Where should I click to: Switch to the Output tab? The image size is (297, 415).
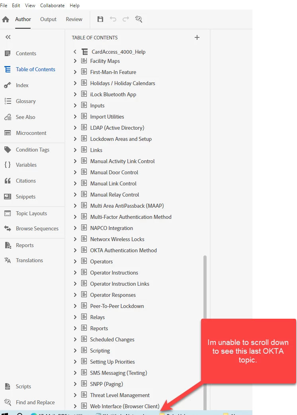[48, 19]
